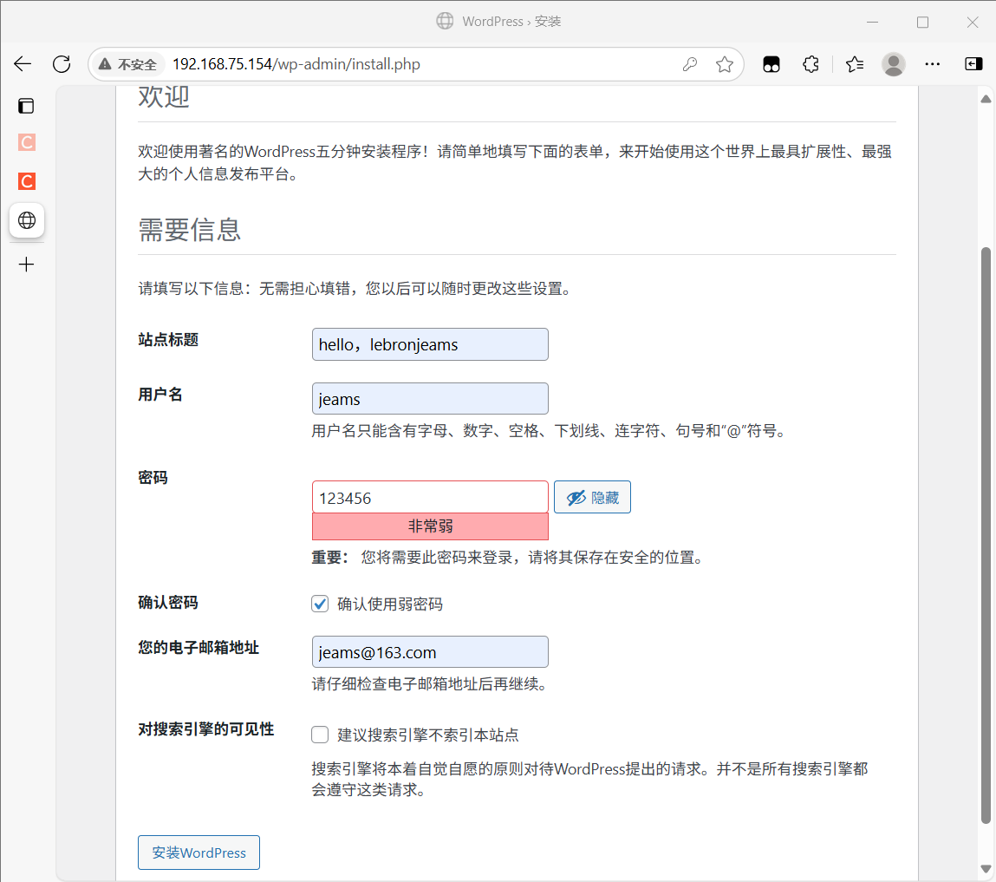Click the '用户名' label

[x=160, y=395]
